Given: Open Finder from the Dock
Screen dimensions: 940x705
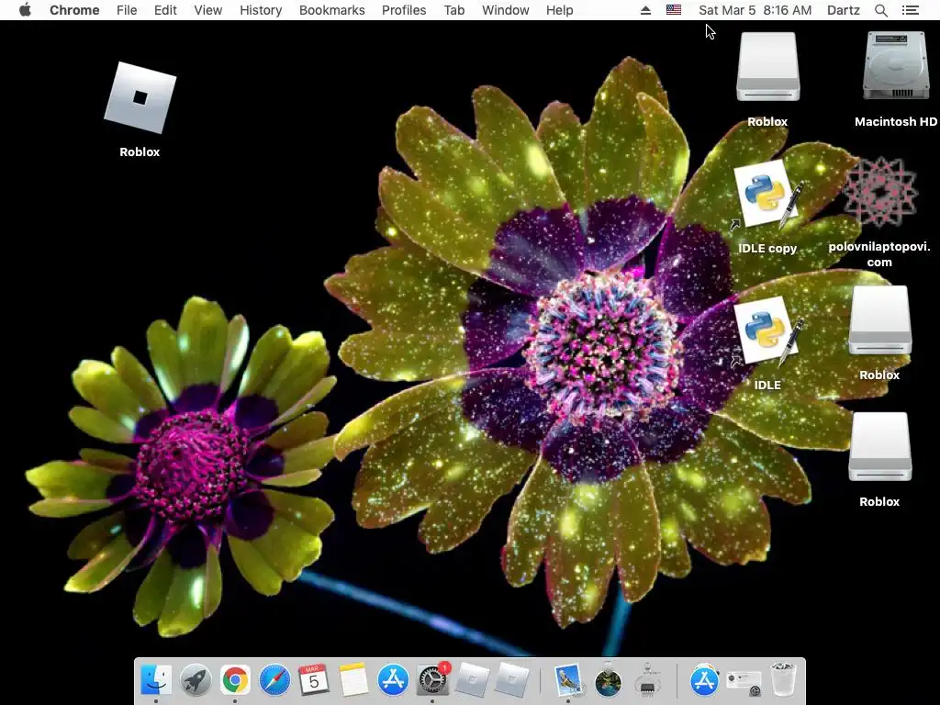Looking at the screenshot, I should click(x=156, y=680).
